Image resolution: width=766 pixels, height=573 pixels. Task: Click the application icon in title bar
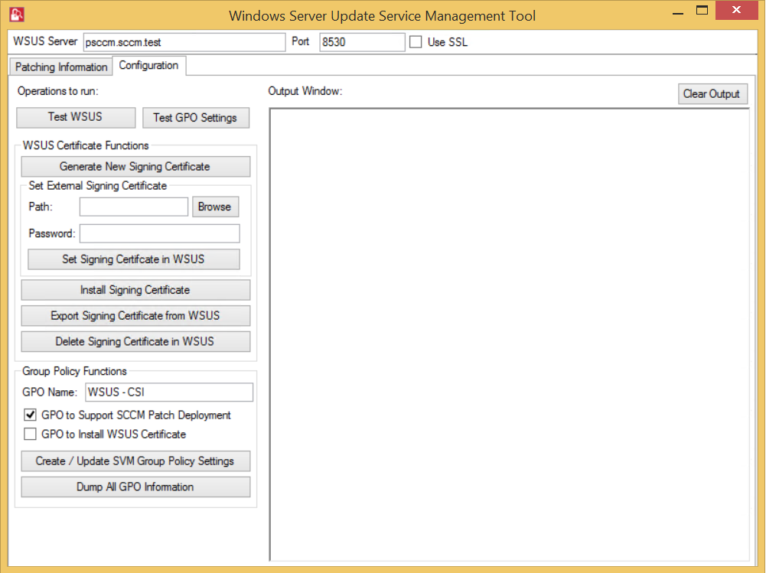pos(16,15)
